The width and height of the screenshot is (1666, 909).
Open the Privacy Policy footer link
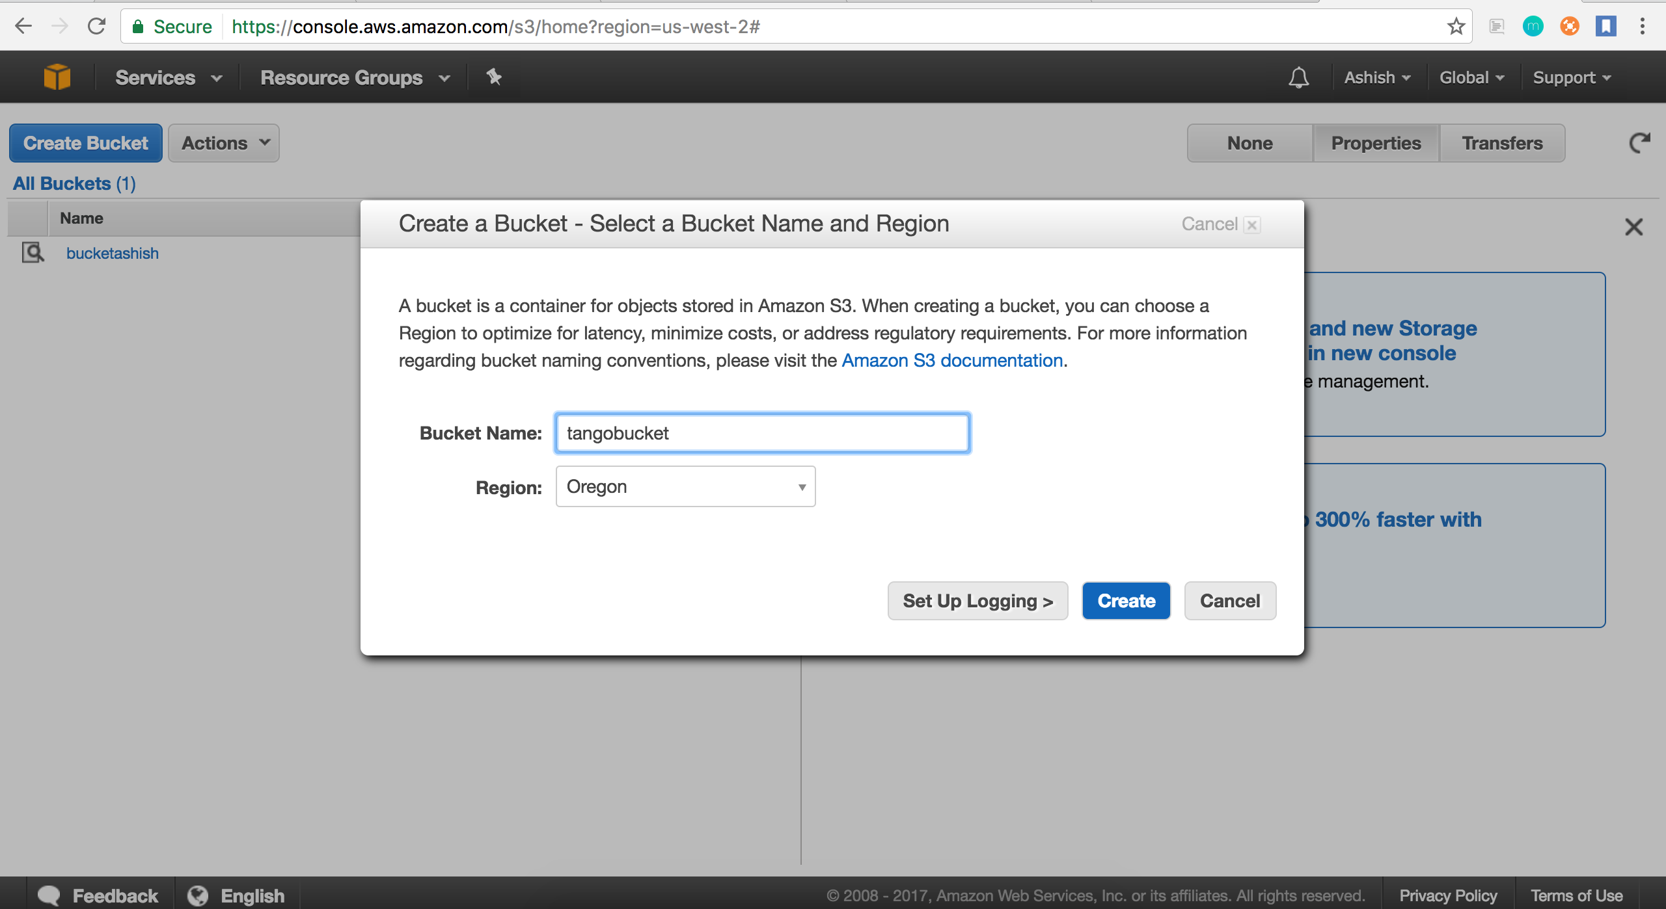(x=1448, y=895)
